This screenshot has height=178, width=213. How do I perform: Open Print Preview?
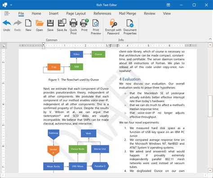click(x=96, y=23)
